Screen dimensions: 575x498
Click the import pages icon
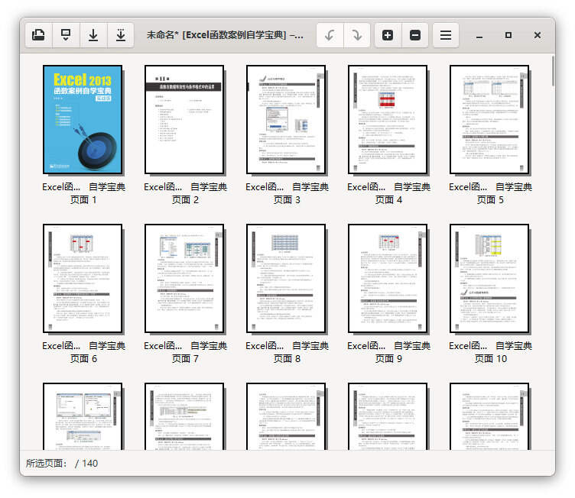[x=66, y=35]
